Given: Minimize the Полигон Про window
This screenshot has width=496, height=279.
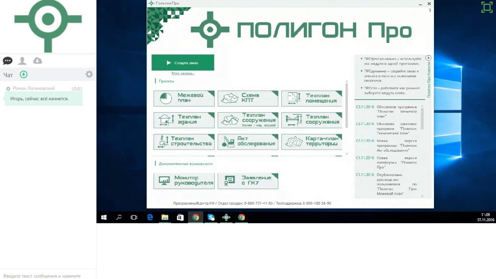Looking at the screenshot, I should [x=420, y=3].
